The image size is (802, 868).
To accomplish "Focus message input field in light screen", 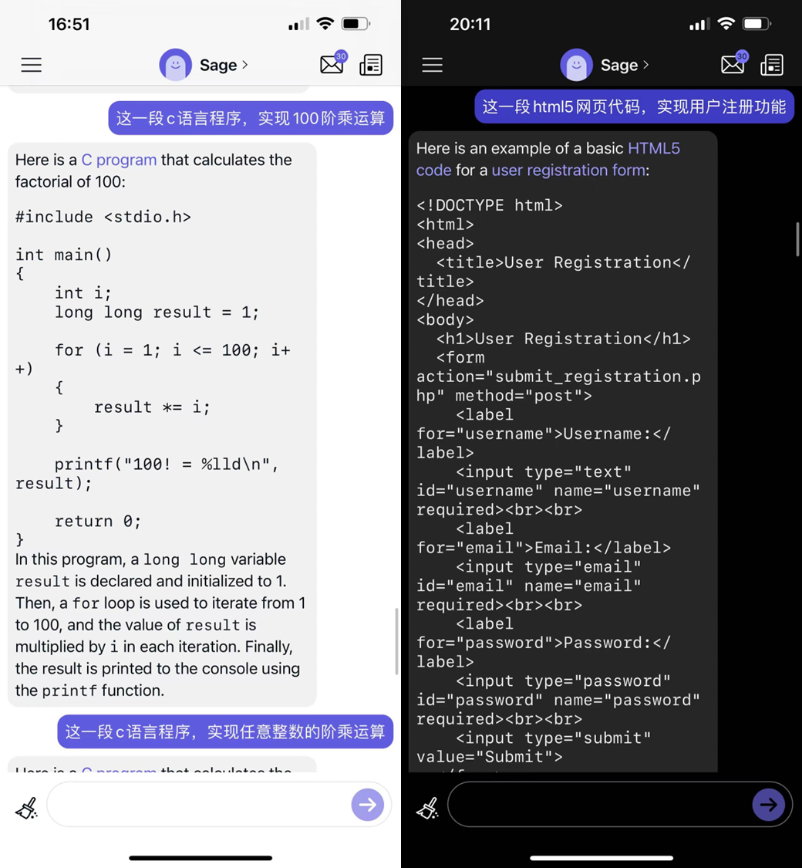I will [x=197, y=805].
